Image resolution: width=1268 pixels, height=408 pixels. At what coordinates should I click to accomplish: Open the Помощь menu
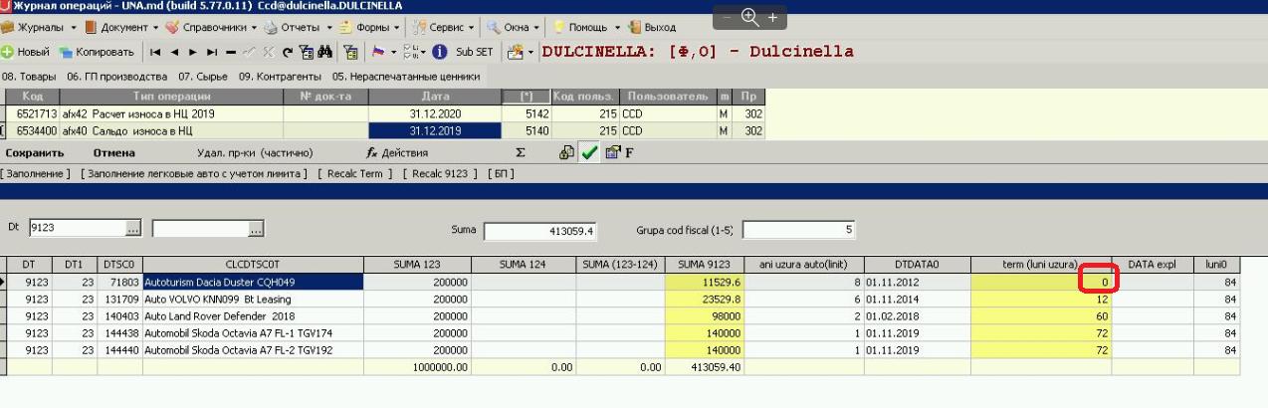click(x=588, y=27)
